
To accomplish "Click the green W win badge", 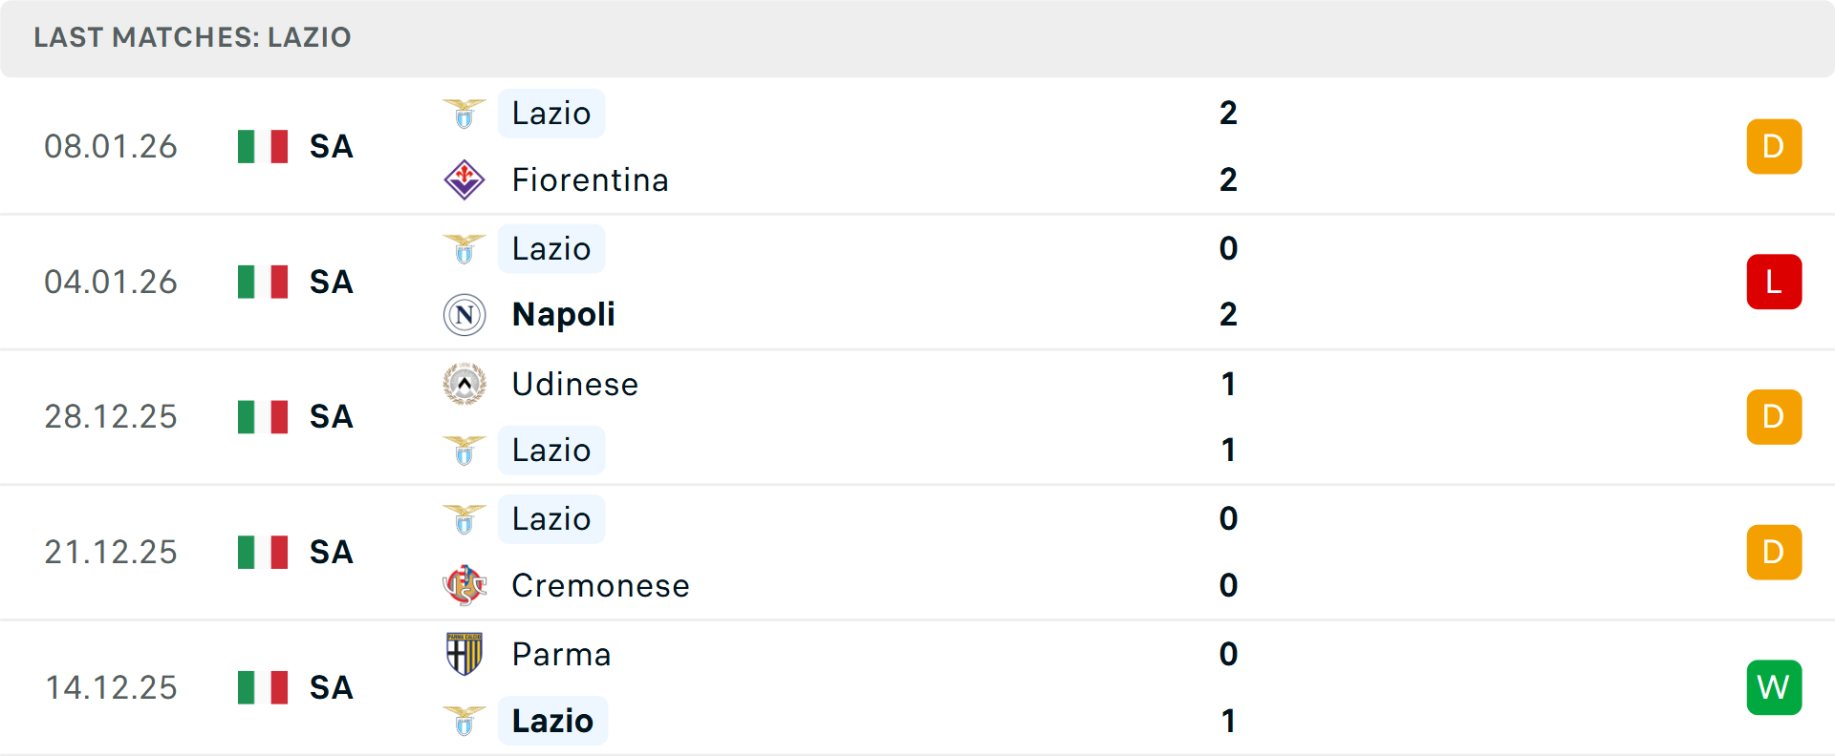I will (x=1774, y=687).
